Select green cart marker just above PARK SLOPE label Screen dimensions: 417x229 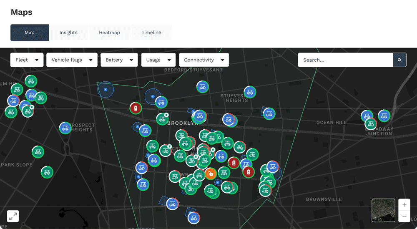[x=38, y=152]
